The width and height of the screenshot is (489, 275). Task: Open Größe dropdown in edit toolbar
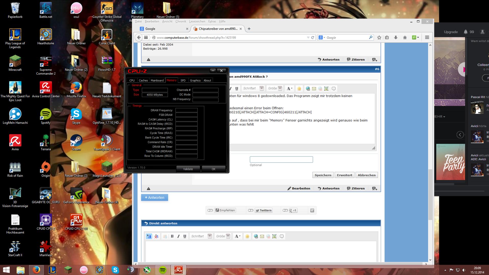point(280,88)
